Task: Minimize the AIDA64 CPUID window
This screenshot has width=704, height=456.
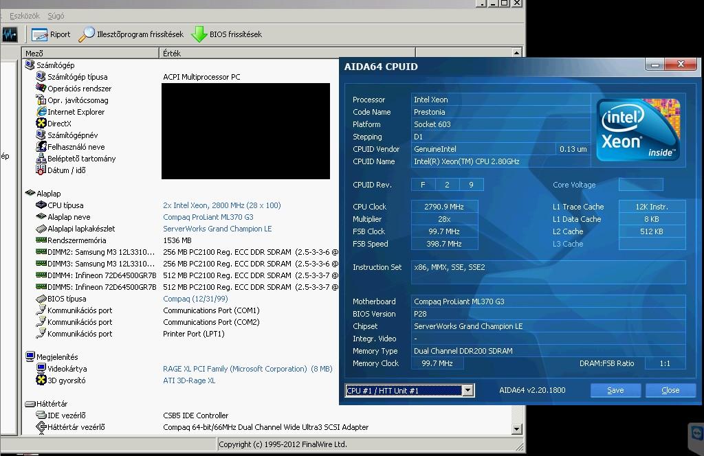Action: (x=655, y=65)
